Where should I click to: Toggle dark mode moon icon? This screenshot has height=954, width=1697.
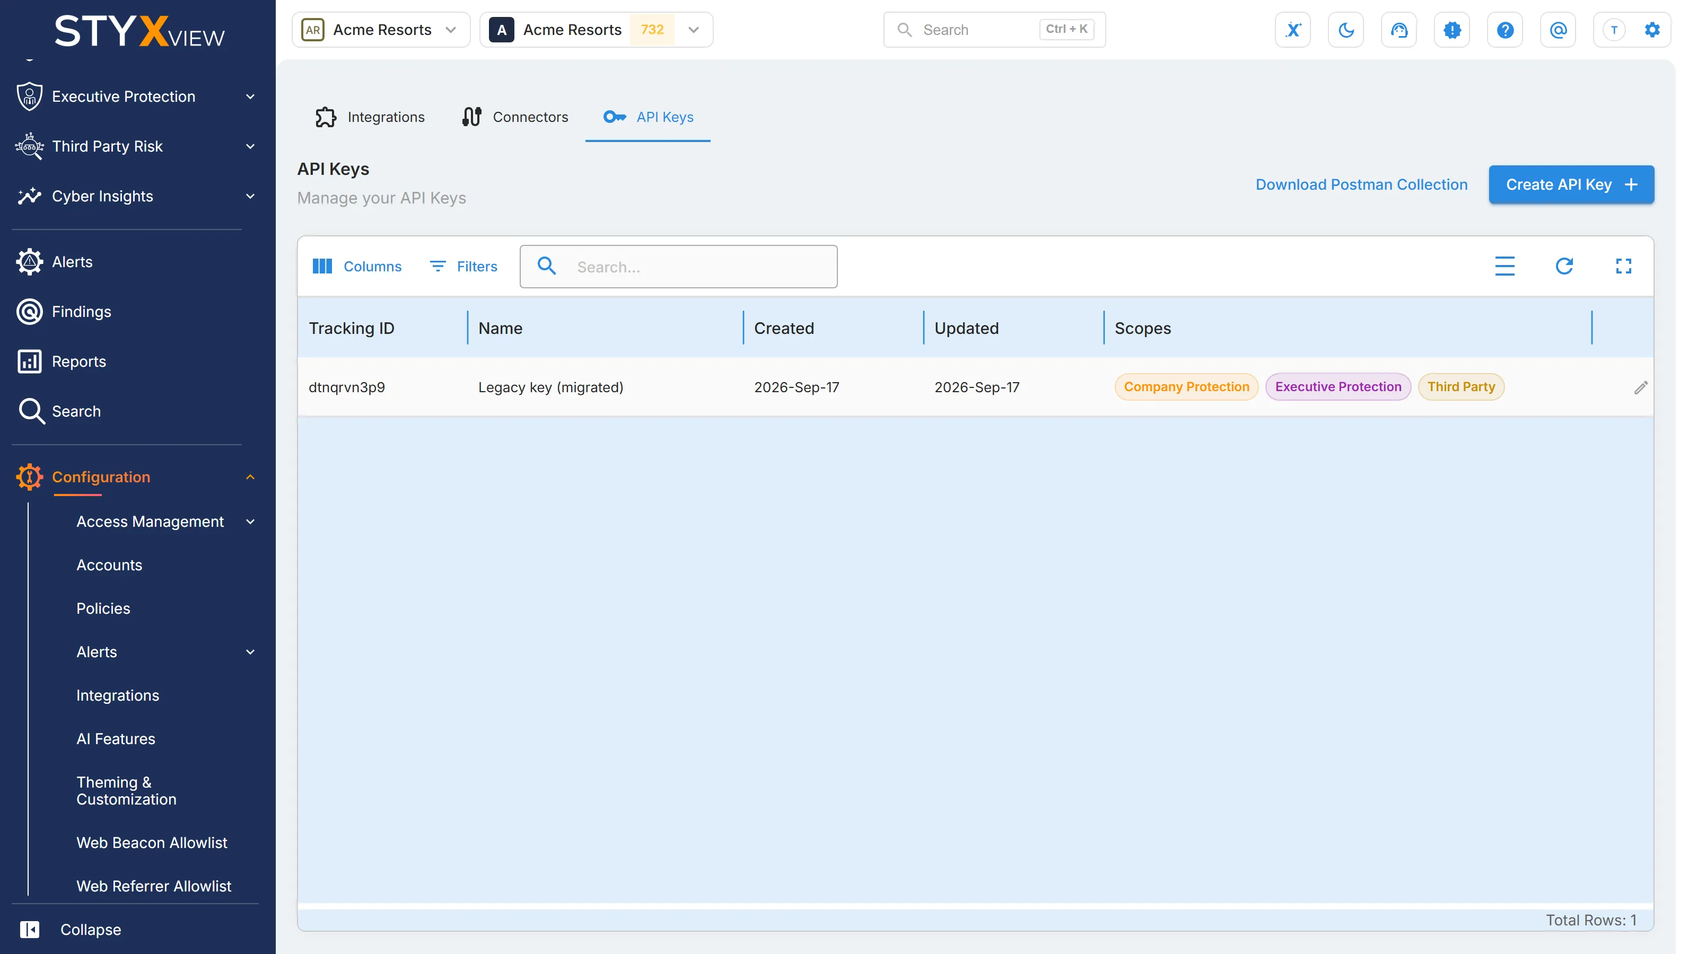pos(1346,30)
